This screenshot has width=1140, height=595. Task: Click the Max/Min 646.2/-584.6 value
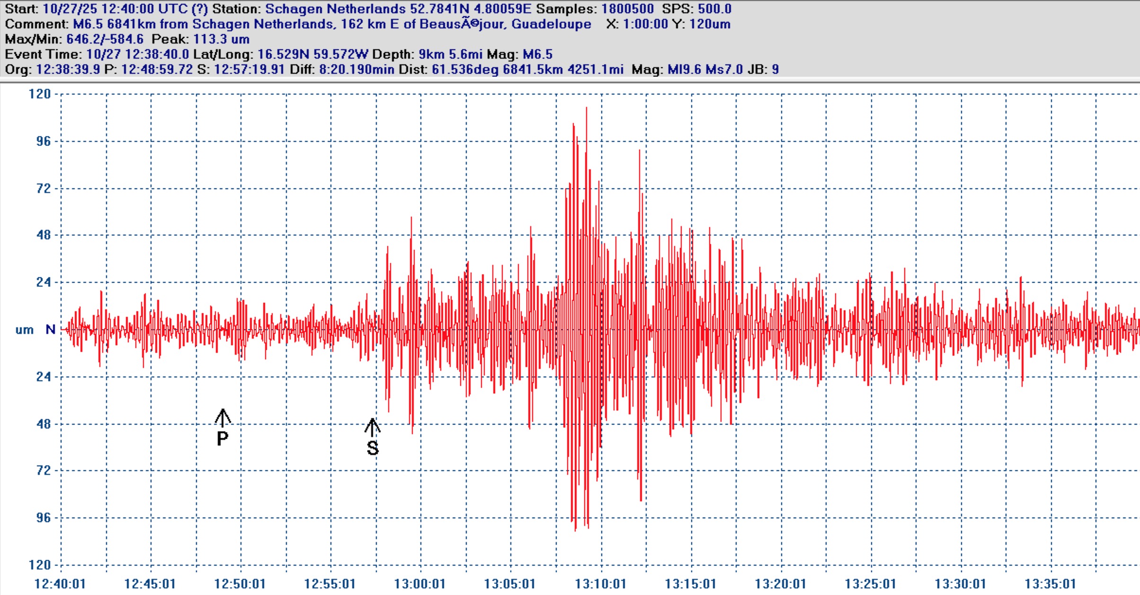(105, 39)
